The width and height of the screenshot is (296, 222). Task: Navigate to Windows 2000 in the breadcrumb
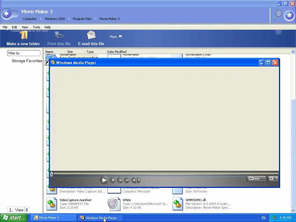[x=55, y=19]
